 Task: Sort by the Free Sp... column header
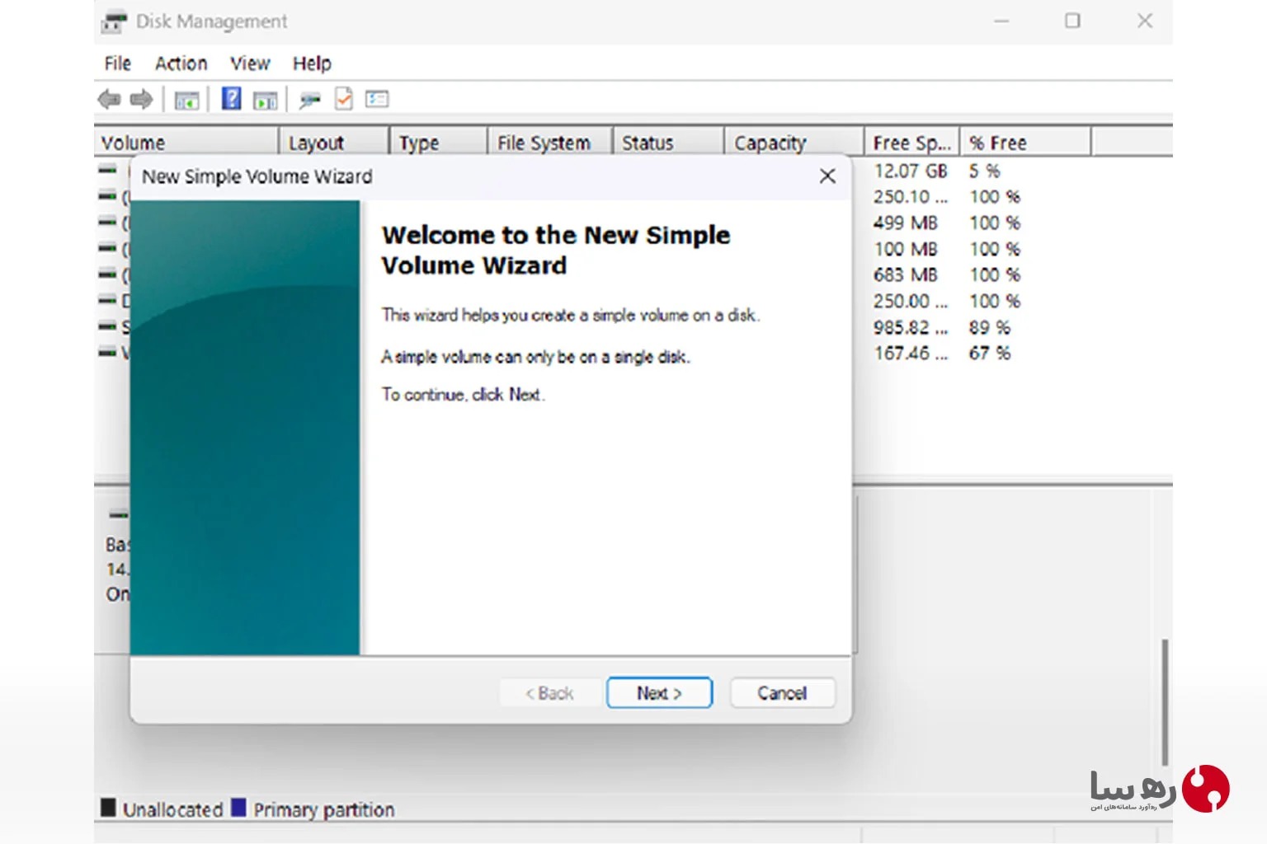tap(912, 143)
